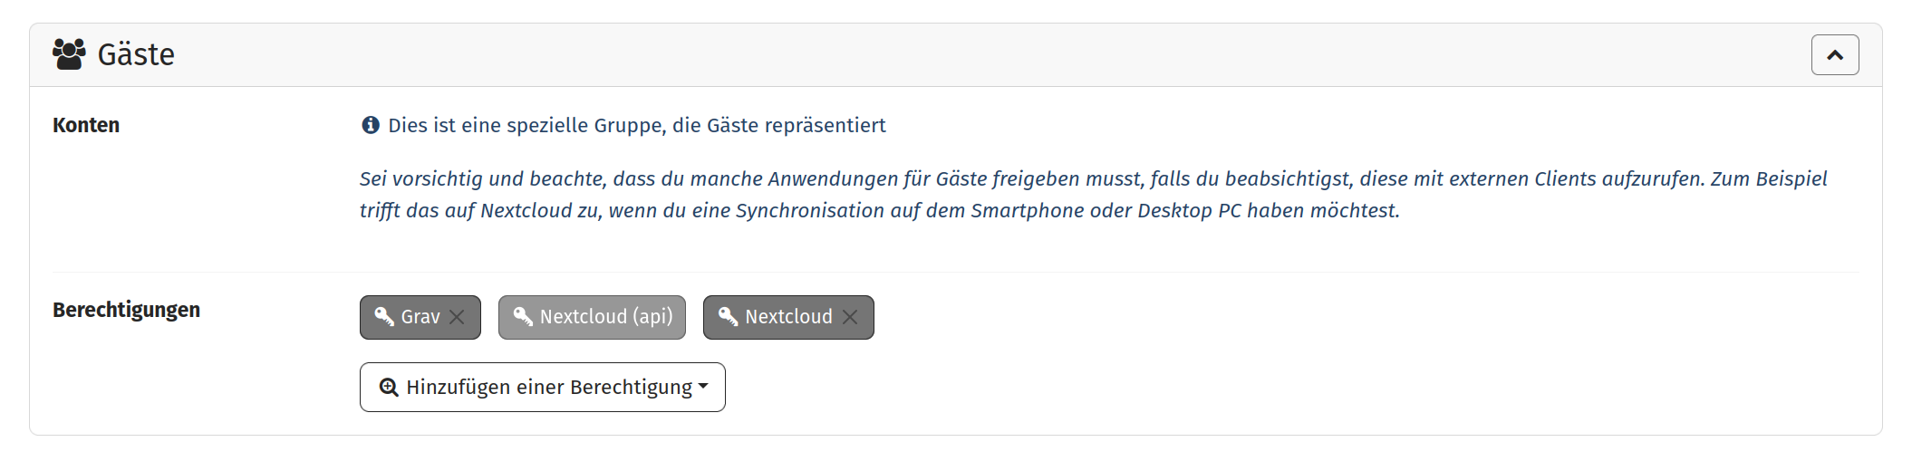Click the Gäste group users icon
This screenshot has width=1912, height=461.
tap(69, 54)
